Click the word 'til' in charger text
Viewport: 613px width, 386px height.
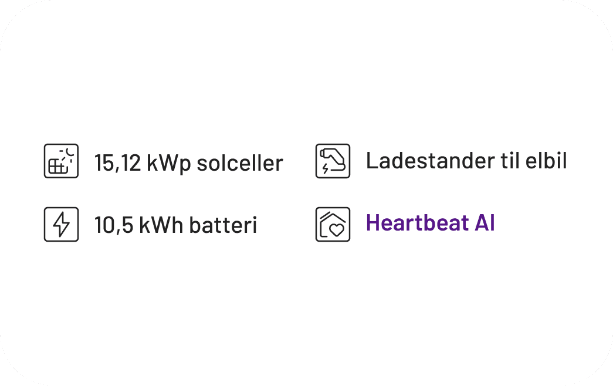pyautogui.click(x=503, y=161)
